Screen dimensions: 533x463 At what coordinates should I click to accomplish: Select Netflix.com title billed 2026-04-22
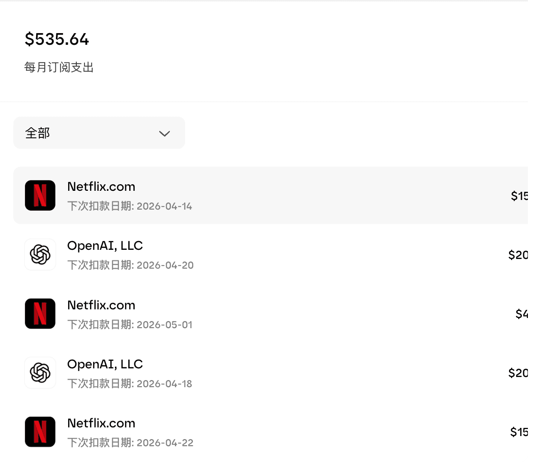101,423
